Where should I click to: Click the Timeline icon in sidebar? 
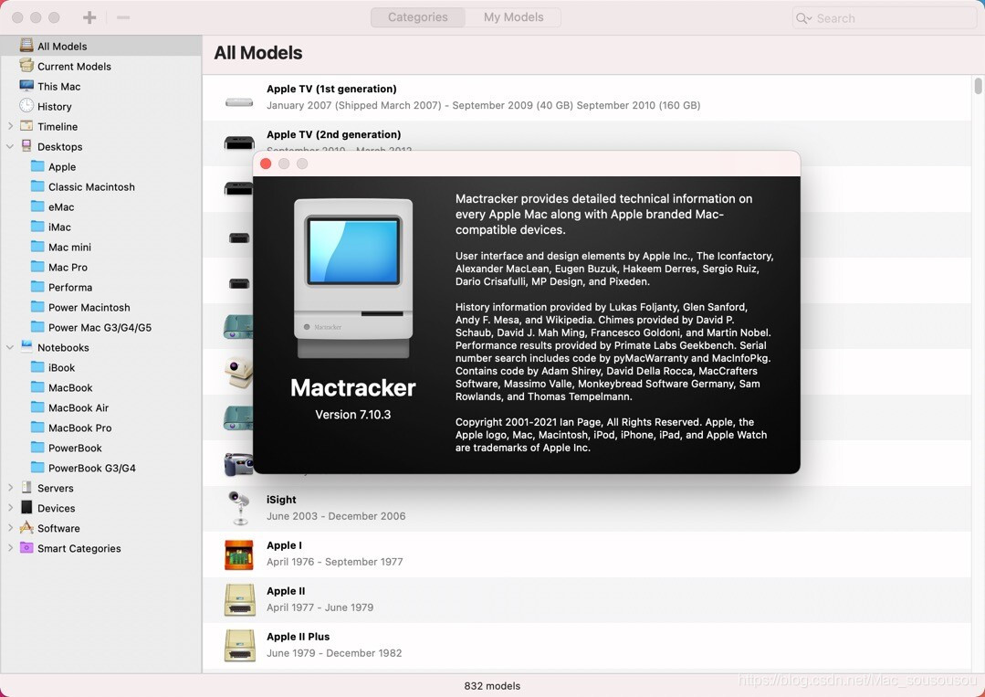pos(26,126)
